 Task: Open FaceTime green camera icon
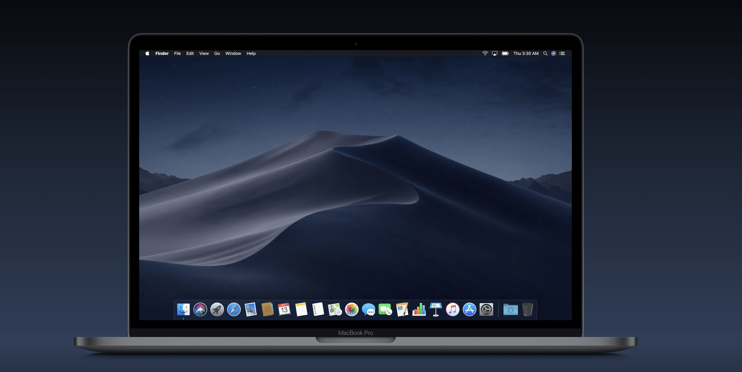click(385, 310)
